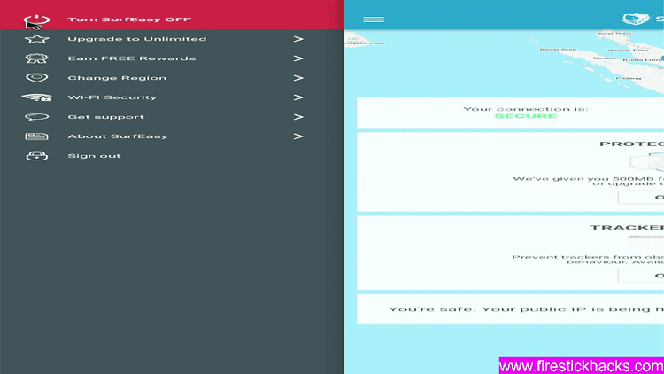Click the star icon beside Upgrade to Unlimited
This screenshot has width=664, height=374.
tap(37, 39)
